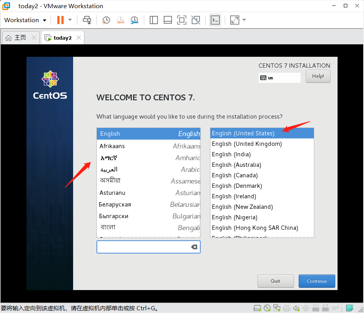The image size is (364, 313).
Task: Open power options dropdown next to pause
Action: pos(70,20)
